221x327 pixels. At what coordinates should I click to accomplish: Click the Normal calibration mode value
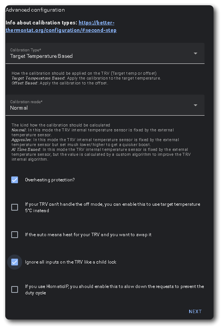[x=19, y=108]
